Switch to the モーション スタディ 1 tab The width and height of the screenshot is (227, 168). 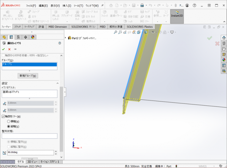(50, 162)
